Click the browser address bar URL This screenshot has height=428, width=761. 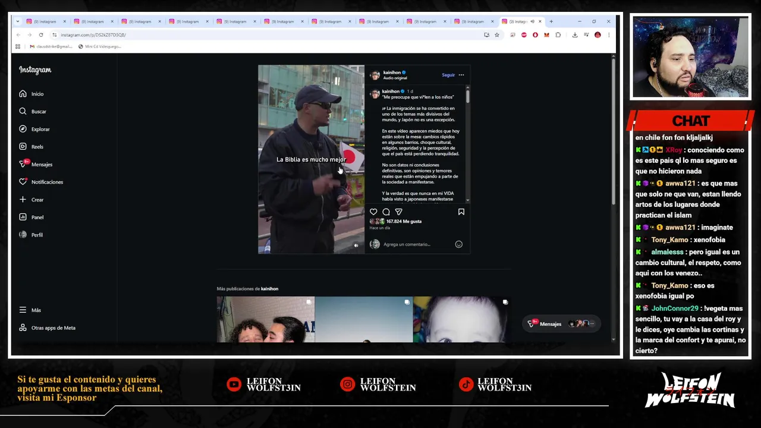click(x=93, y=35)
